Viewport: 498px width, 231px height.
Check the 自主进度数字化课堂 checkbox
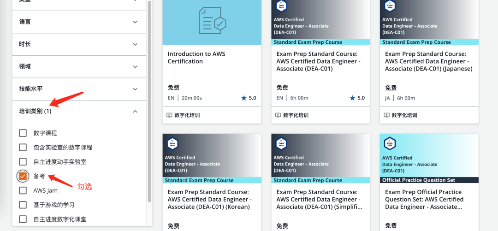23,219
